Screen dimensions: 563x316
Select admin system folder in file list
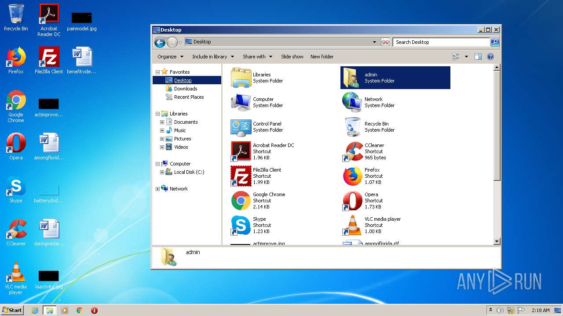coord(395,78)
